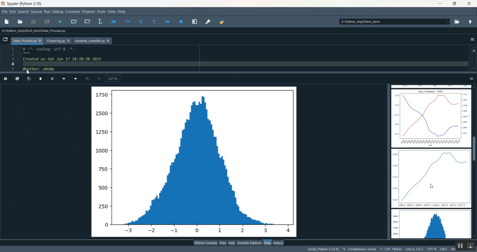Stop debugging with the blue square icon
The height and width of the screenshot is (252, 477).
coord(181,22)
